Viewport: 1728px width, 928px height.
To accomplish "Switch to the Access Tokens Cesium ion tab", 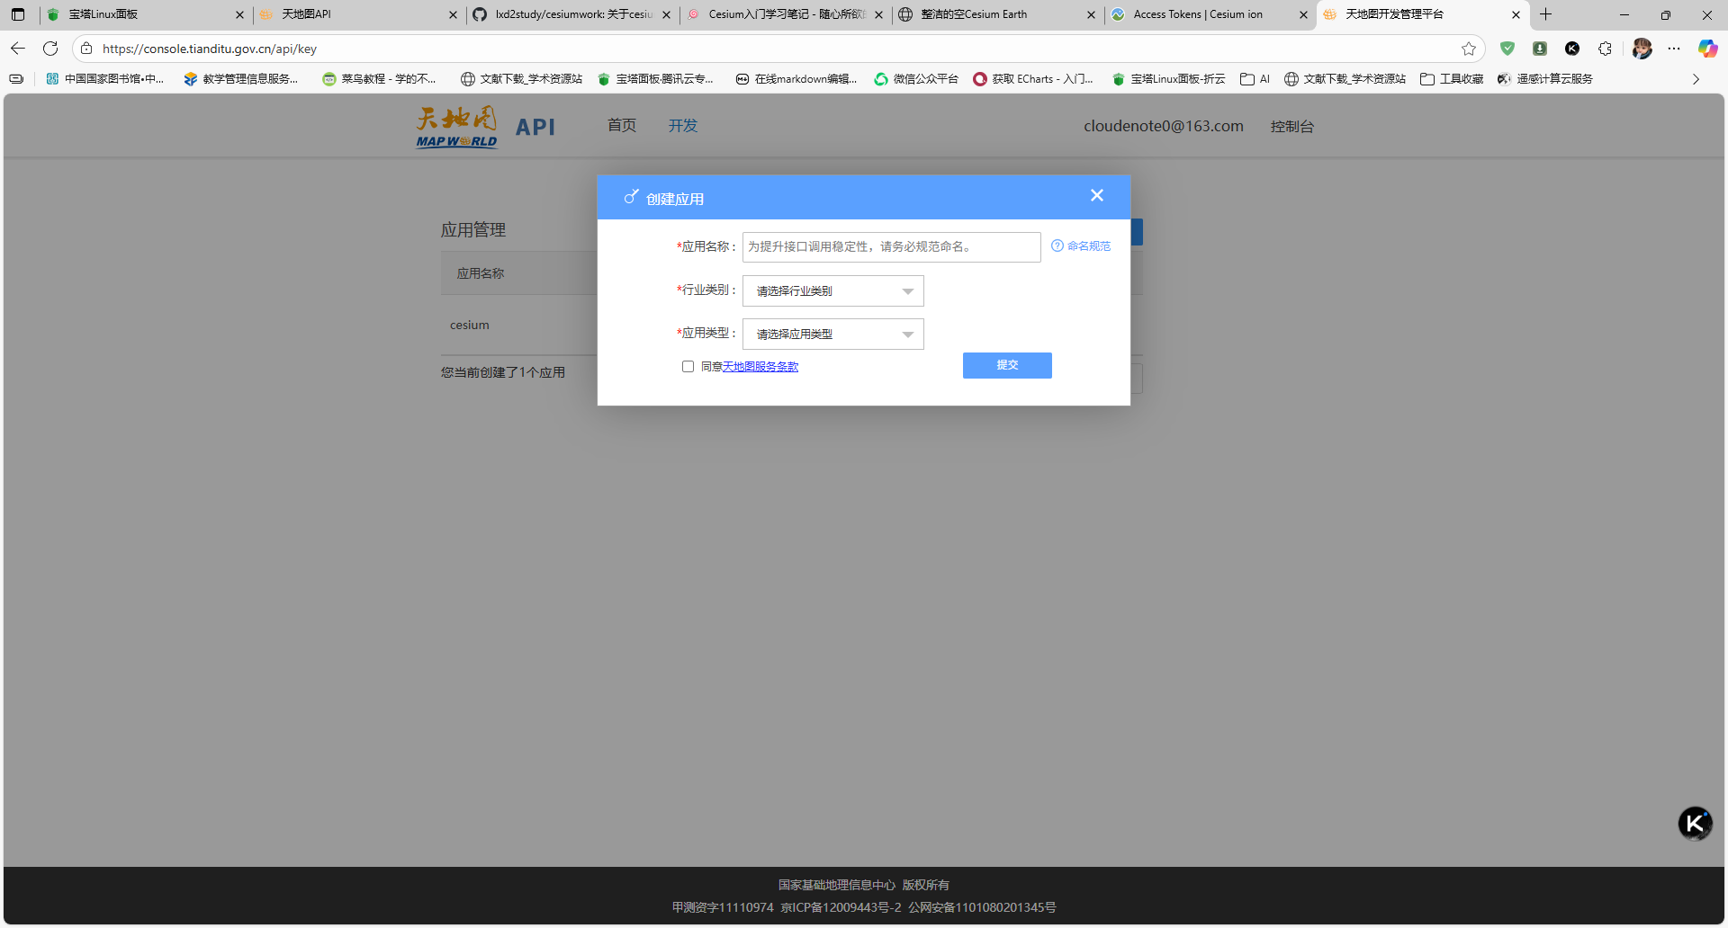I will [1197, 14].
